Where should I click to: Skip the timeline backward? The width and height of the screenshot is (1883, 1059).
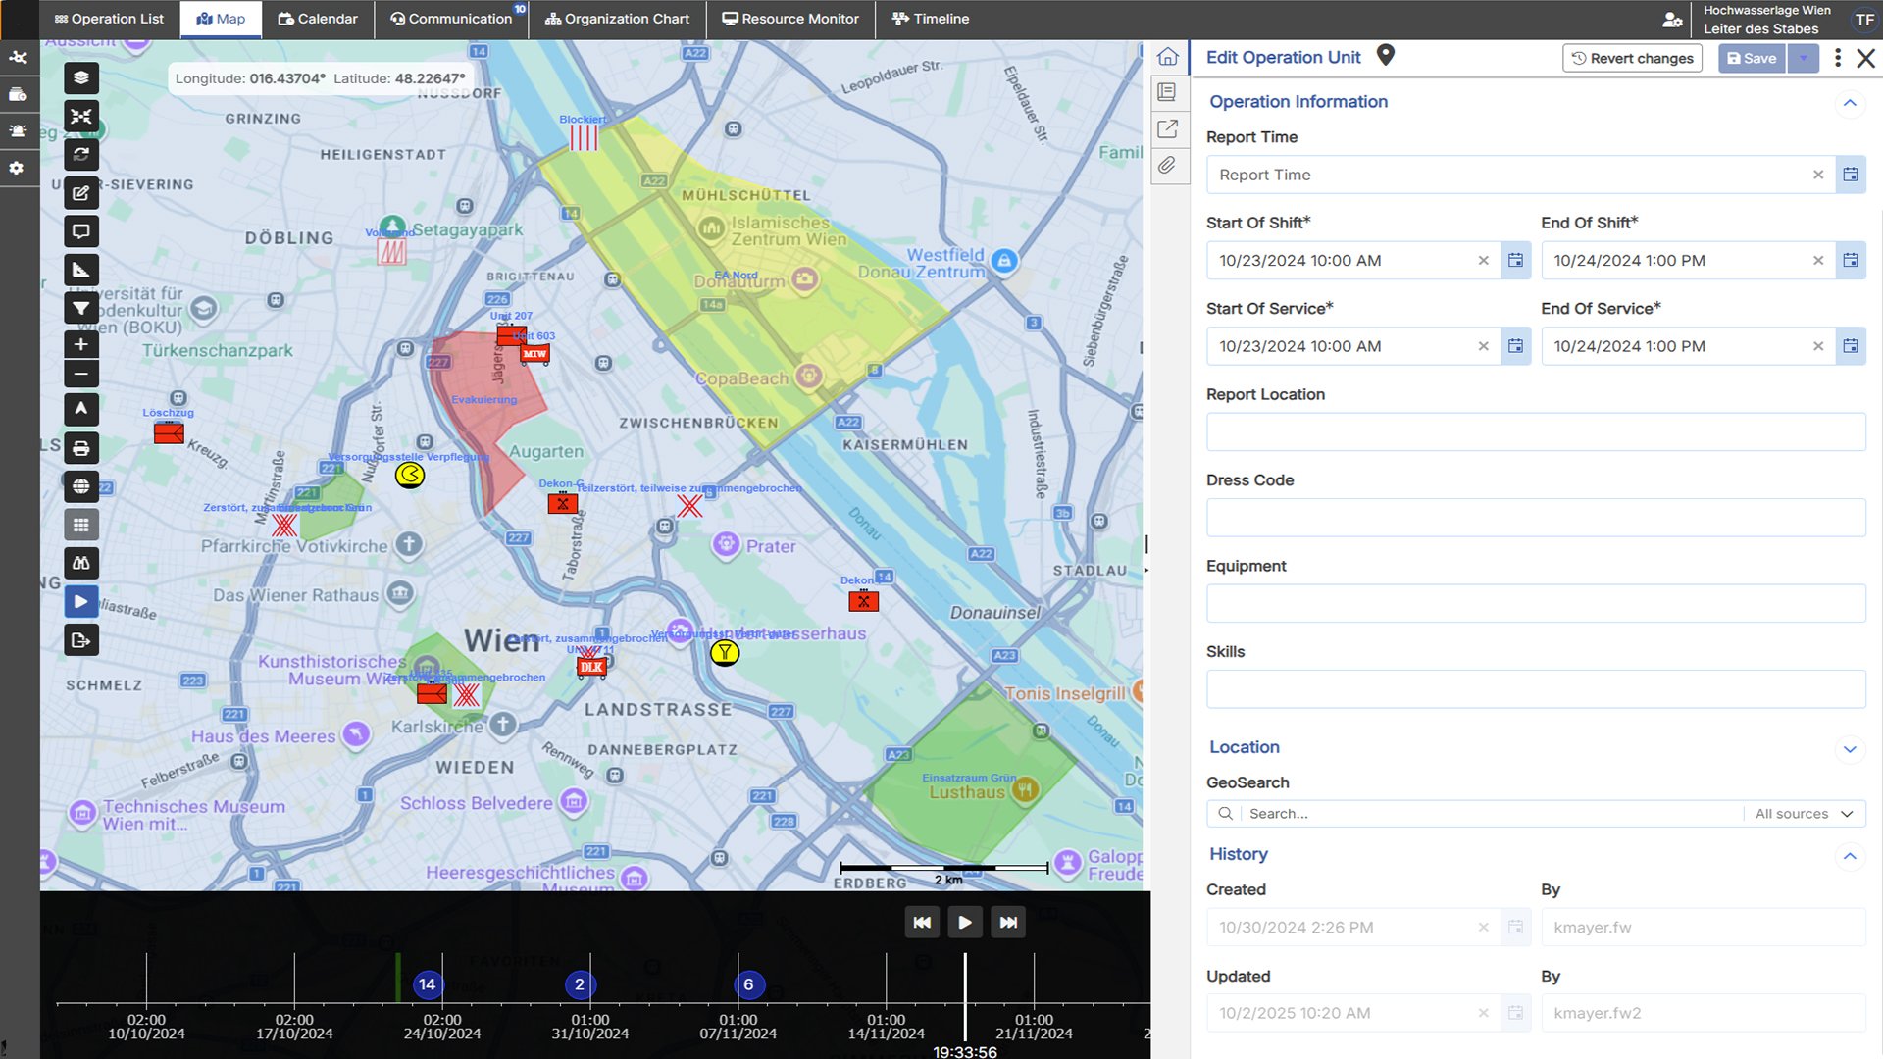pyautogui.click(x=922, y=922)
